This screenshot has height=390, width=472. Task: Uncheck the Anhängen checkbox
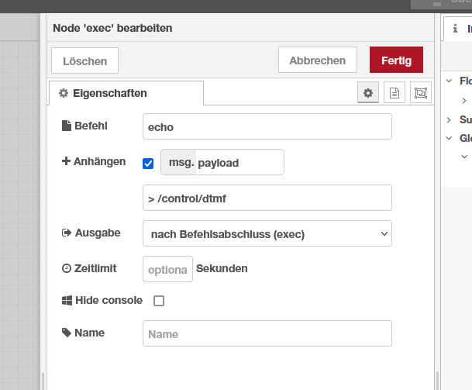point(148,164)
